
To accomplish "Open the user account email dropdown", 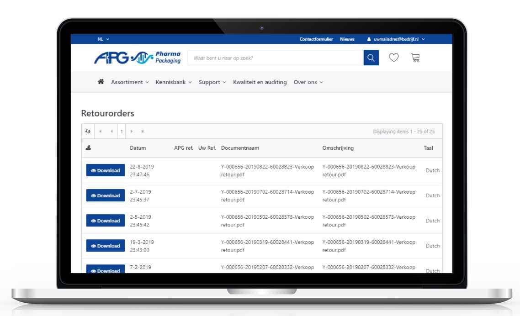I will (x=396, y=39).
